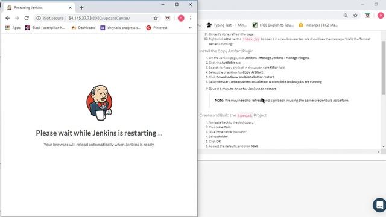Screen dimensions: 386x217
Task: Click the index.jsp code text in the guide
Action: [x=251, y=39]
